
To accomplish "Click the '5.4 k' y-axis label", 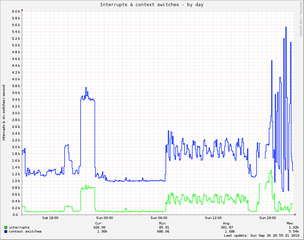I will (x=16, y=32).
